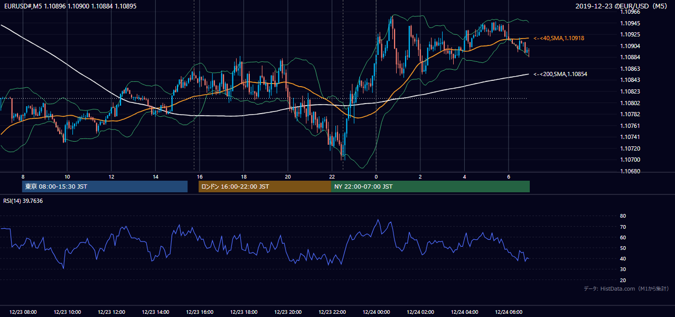Screen dimensions: 675x317
Task: Select the ロンドン 16:00-22:00 JST session bar
Action: [265, 187]
